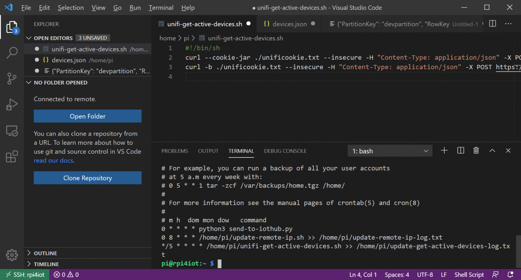
Task: Create a new terminal with plus icon
Action: point(444,151)
